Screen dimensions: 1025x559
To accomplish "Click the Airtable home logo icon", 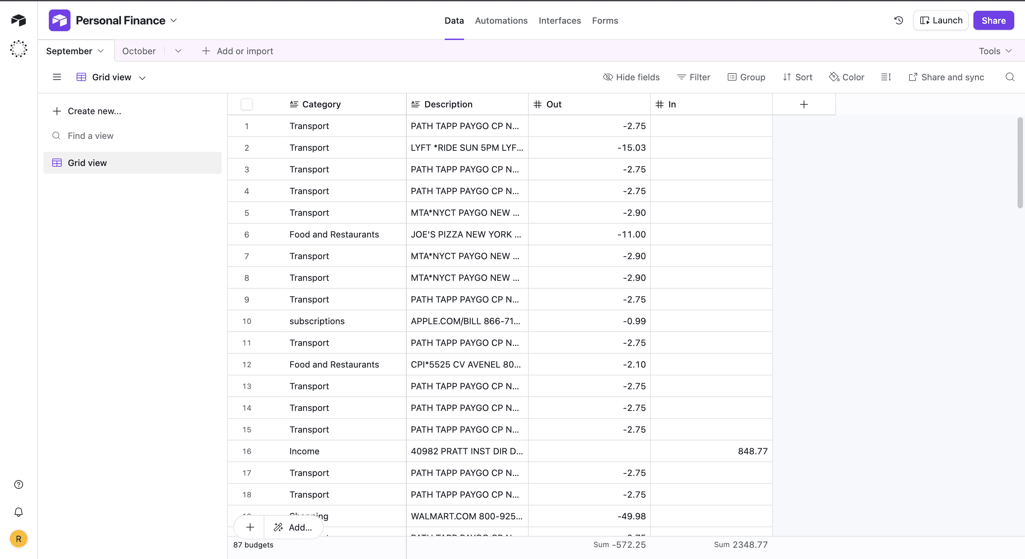I will click(18, 20).
